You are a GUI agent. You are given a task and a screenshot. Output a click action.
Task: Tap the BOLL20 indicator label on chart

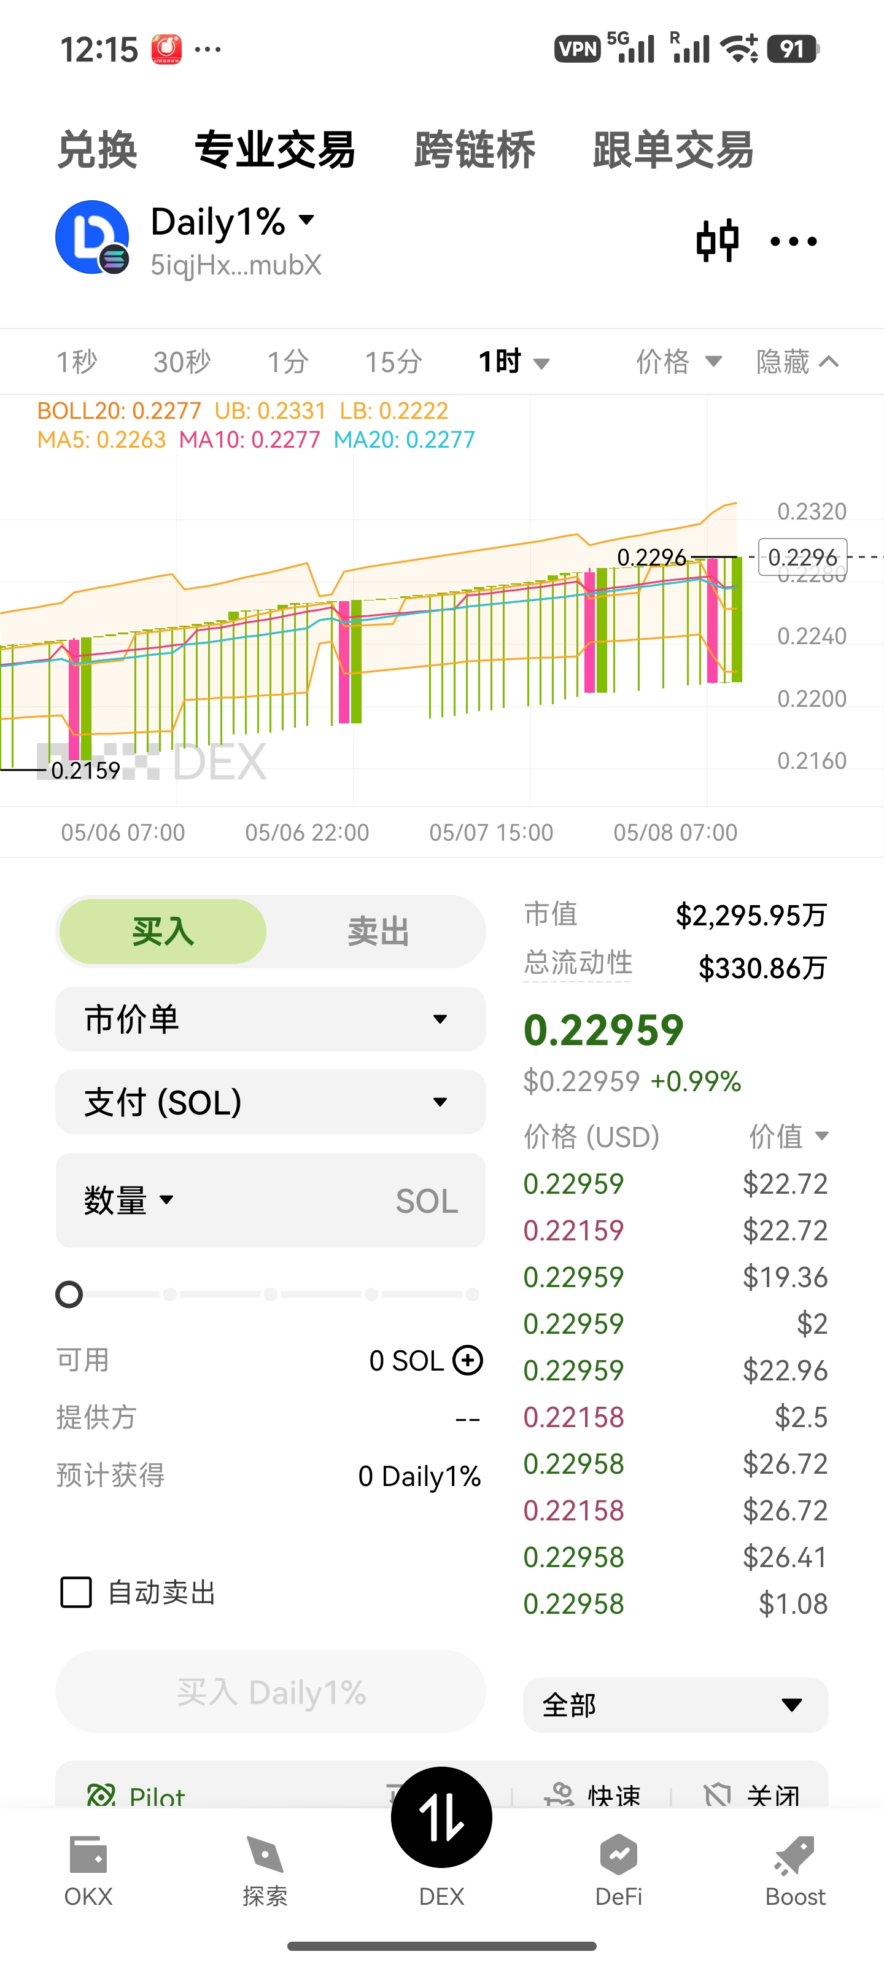point(119,410)
